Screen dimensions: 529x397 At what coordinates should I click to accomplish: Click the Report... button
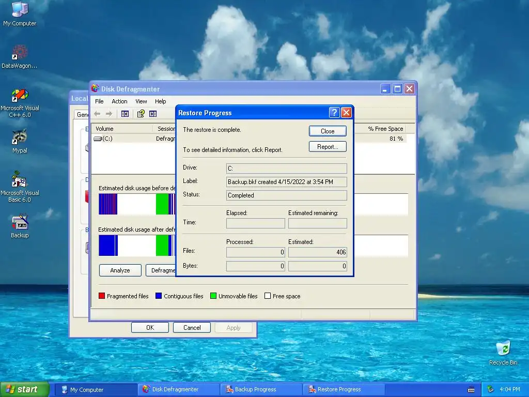(328, 146)
